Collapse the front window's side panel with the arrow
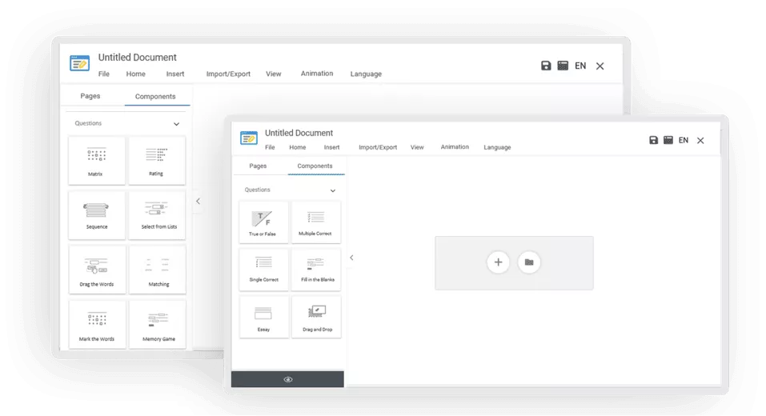Screen dimensions: 766x416 pyautogui.click(x=351, y=258)
